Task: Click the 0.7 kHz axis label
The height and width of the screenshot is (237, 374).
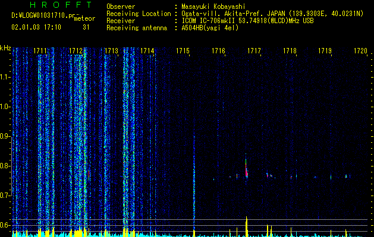Action: pyautogui.click(x=5, y=196)
